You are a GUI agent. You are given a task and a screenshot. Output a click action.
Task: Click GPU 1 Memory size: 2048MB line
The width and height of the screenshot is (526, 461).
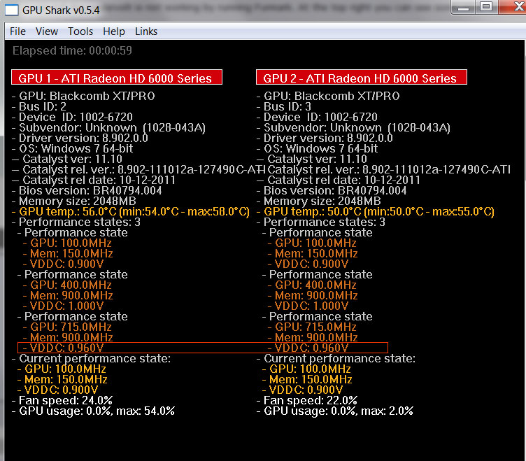coord(74,201)
